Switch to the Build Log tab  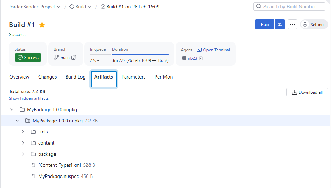(x=75, y=77)
